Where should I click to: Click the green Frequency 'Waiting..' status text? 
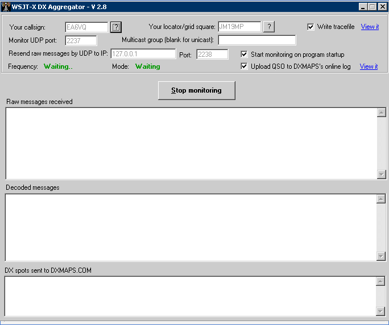58,66
